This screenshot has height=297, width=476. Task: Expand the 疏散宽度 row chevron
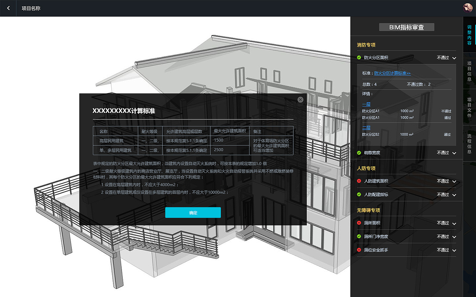[454, 153]
